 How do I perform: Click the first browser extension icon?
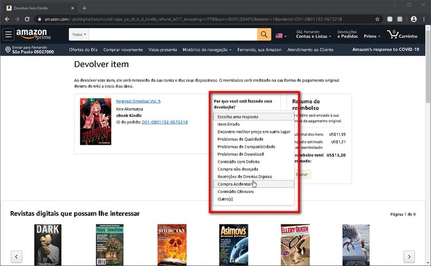390,19
